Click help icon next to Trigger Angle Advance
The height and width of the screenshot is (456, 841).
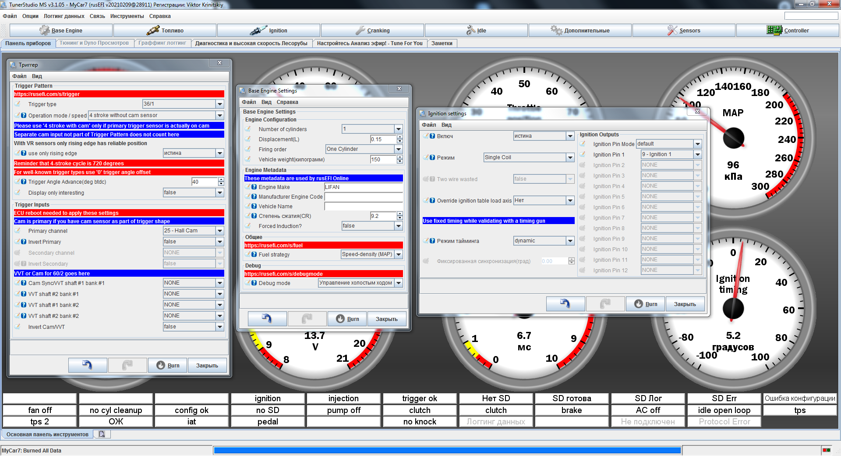click(24, 182)
